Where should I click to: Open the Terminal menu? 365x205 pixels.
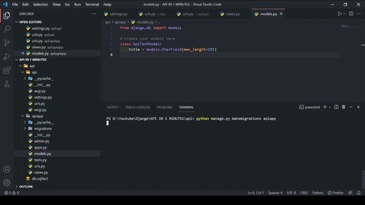[x=92, y=4]
